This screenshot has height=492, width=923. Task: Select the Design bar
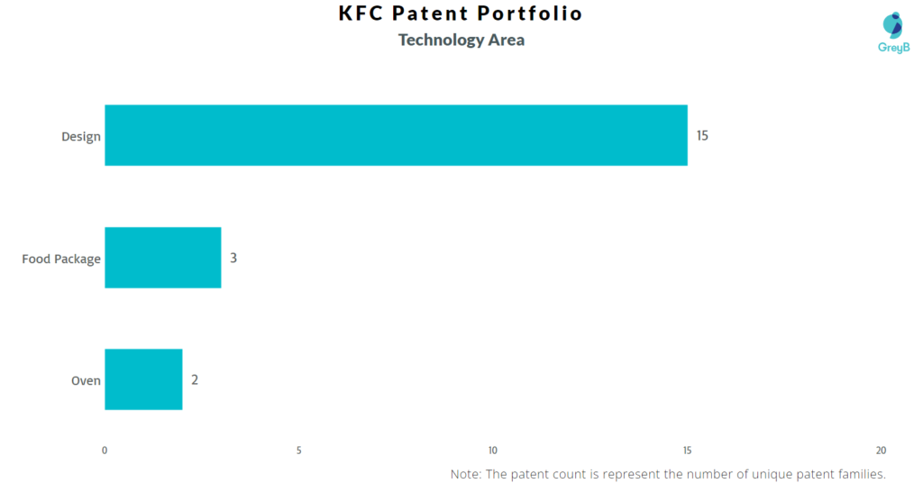click(x=397, y=135)
